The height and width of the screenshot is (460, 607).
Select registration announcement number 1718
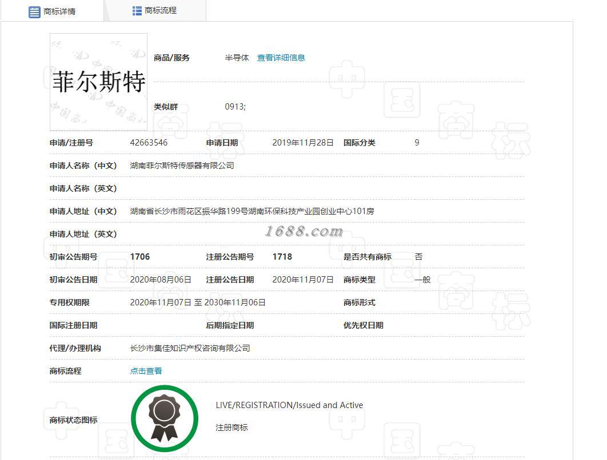[x=282, y=257]
